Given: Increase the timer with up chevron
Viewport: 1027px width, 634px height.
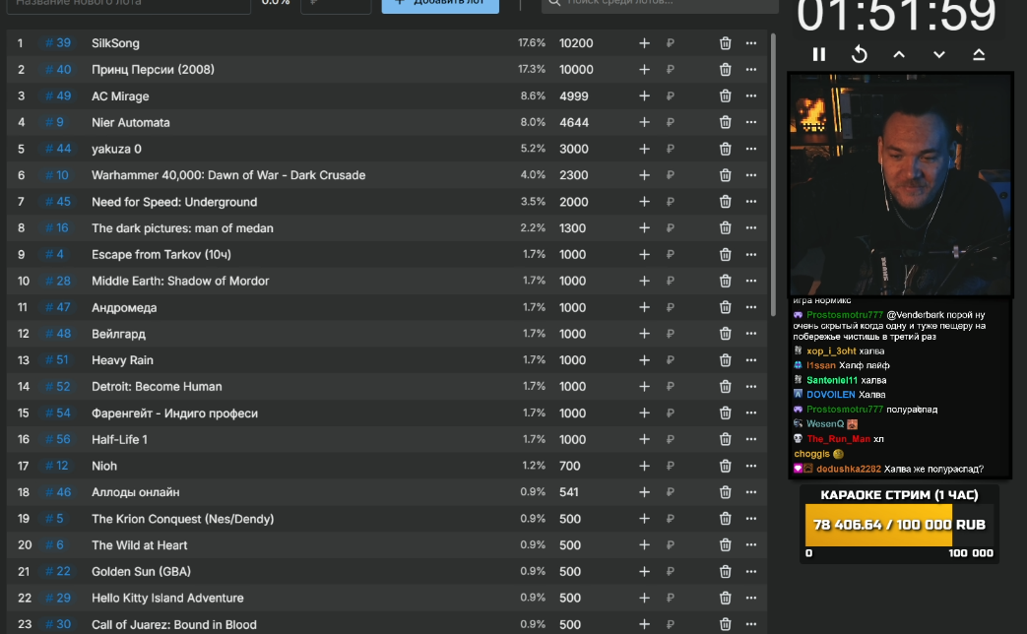Looking at the screenshot, I should click(x=899, y=55).
